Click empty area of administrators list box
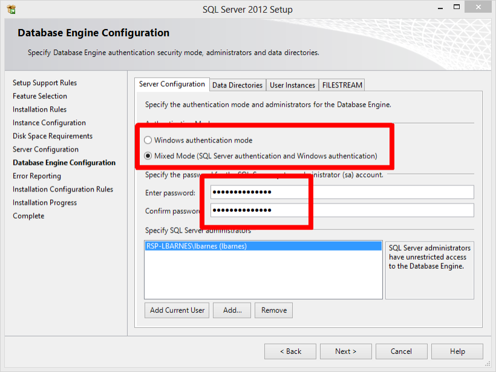The image size is (496, 372). click(x=263, y=275)
